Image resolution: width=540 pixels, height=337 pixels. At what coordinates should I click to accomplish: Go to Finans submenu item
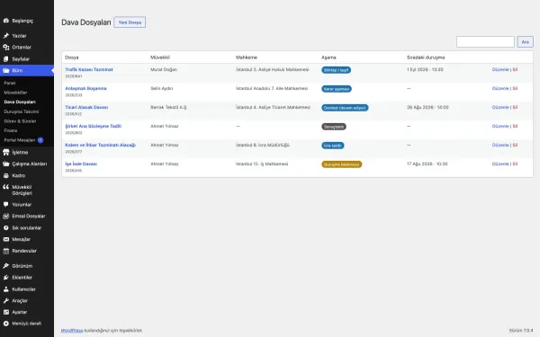point(11,130)
